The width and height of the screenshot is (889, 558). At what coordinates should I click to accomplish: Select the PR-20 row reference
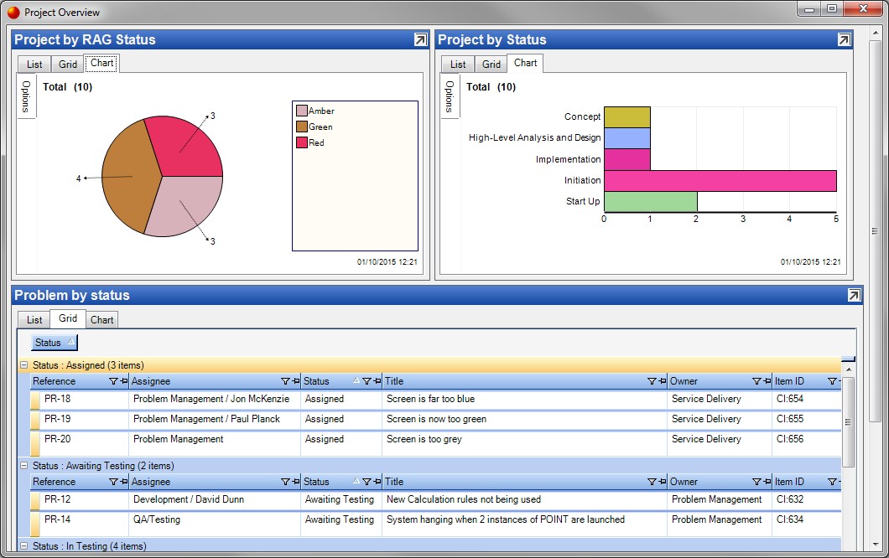click(x=57, y=438)
